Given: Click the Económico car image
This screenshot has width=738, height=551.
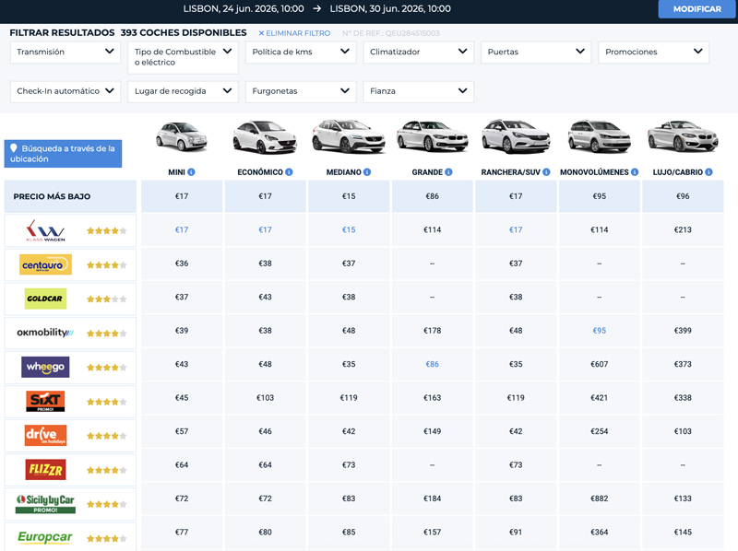Looking at the screenshot, I should pos(265,136).
